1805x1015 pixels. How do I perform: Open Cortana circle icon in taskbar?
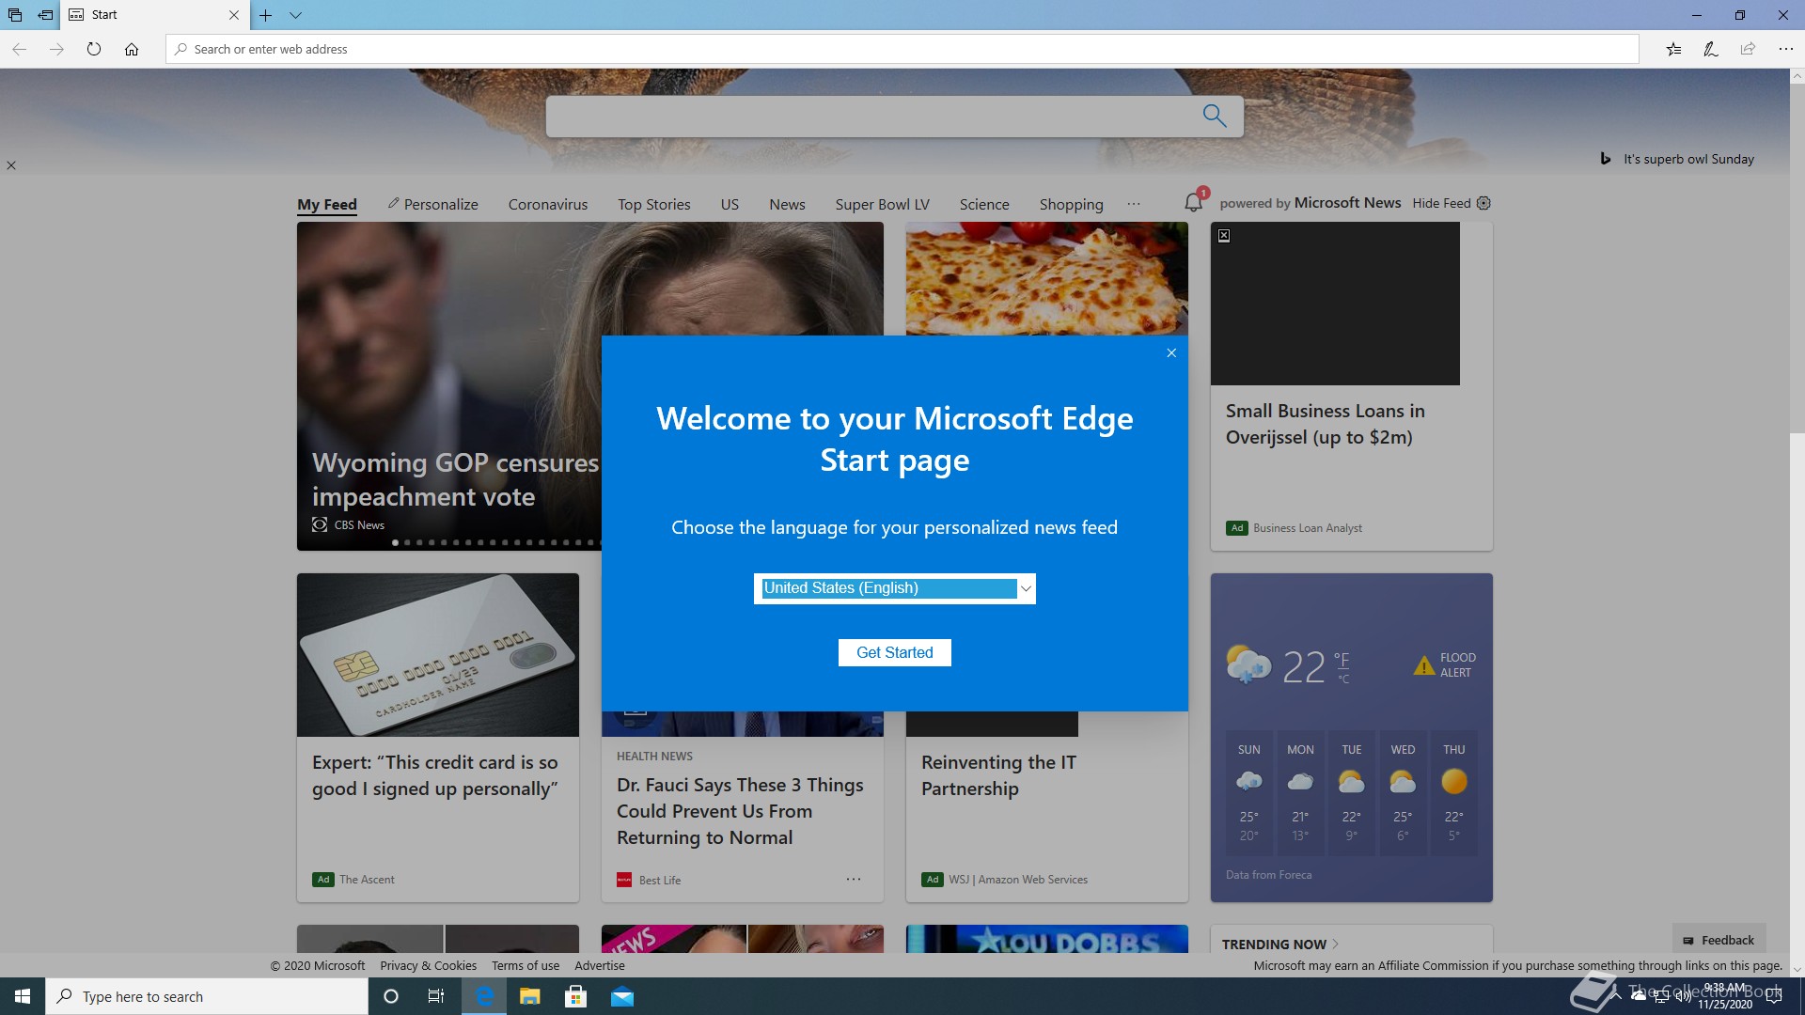click(x=391, y=996)
